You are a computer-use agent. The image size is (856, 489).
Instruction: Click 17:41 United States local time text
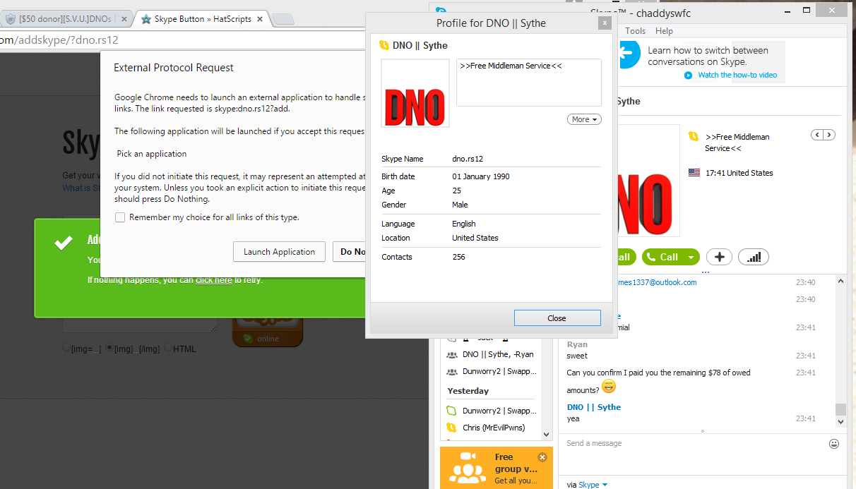pos(739,173)
